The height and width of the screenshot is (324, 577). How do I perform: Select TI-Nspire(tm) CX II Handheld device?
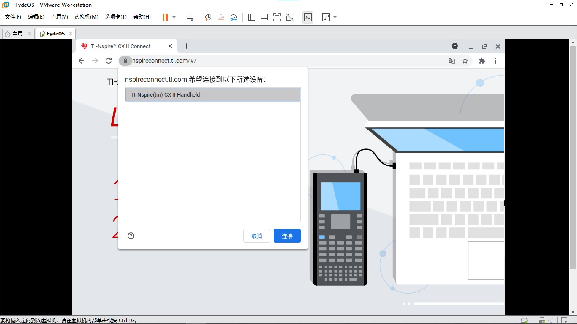(x=213, y=94)
